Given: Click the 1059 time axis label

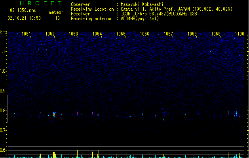Looking at the screenshot, I should coord(216,34).
